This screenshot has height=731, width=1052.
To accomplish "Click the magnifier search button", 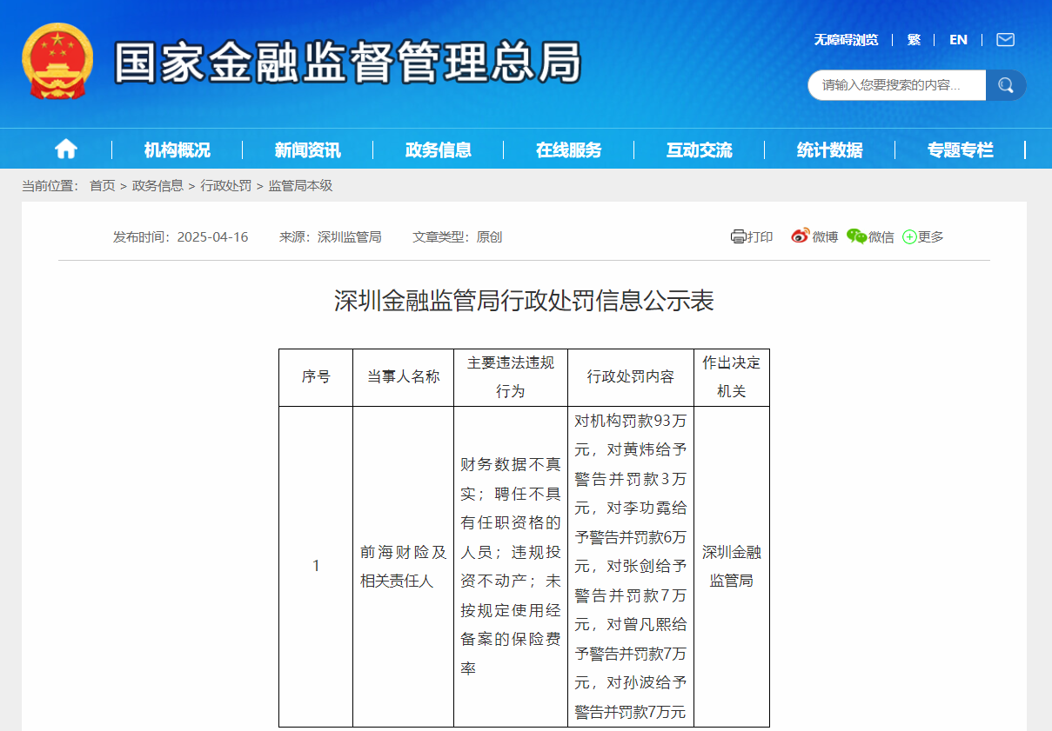I will [x=1006, y=85].
